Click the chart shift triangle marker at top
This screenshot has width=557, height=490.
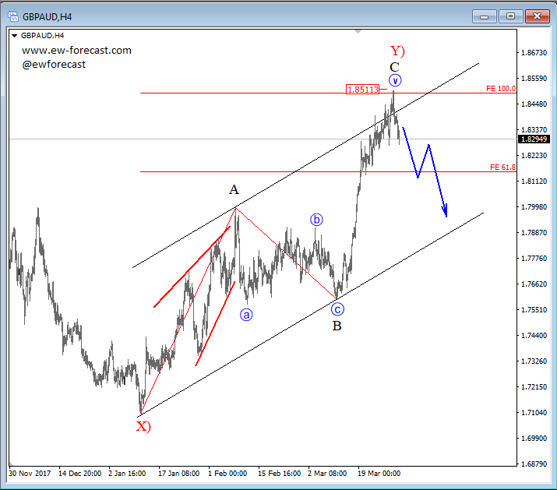(358, 32)
